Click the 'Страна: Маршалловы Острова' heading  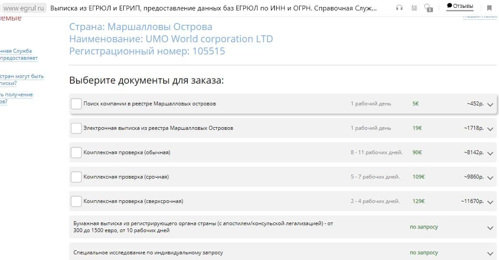click(x=141, y=27)
